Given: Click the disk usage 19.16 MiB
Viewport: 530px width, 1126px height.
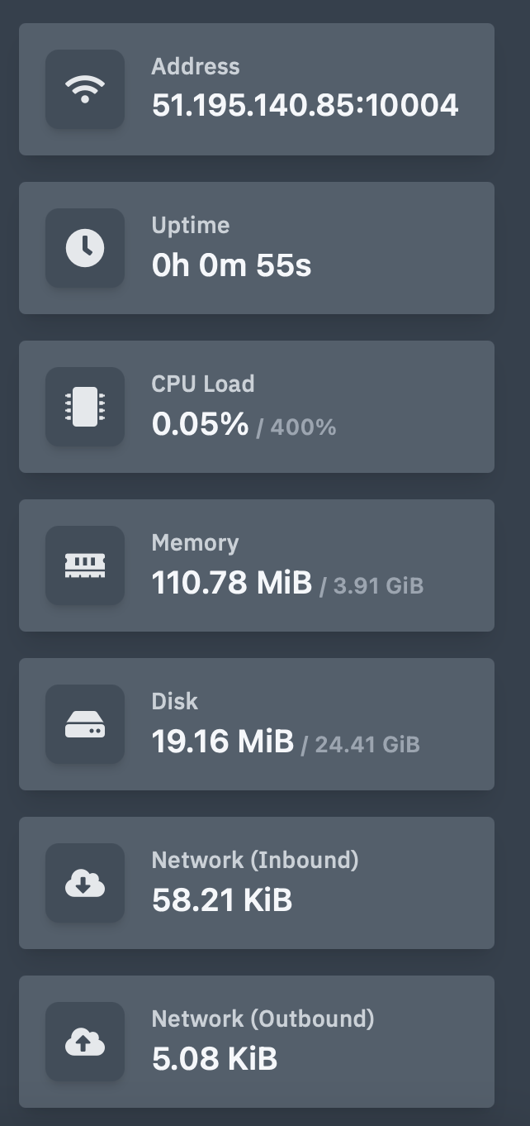Looking at the screenshot, I should (222, 742).
